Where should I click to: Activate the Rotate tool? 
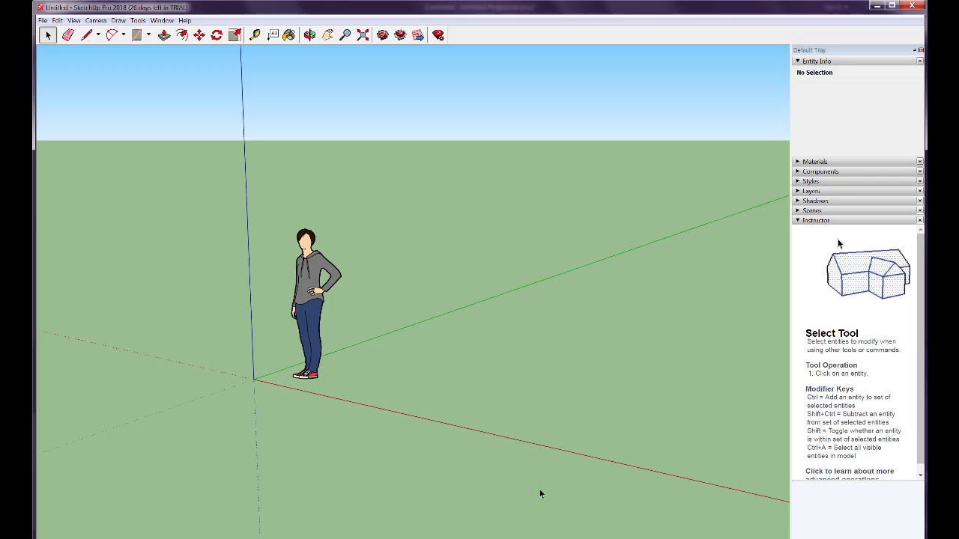pyautogui.click(x=217, y=35)
